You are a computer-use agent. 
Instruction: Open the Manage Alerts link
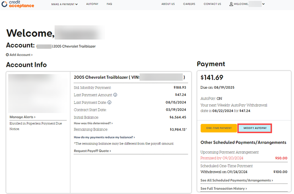(22, 117)
